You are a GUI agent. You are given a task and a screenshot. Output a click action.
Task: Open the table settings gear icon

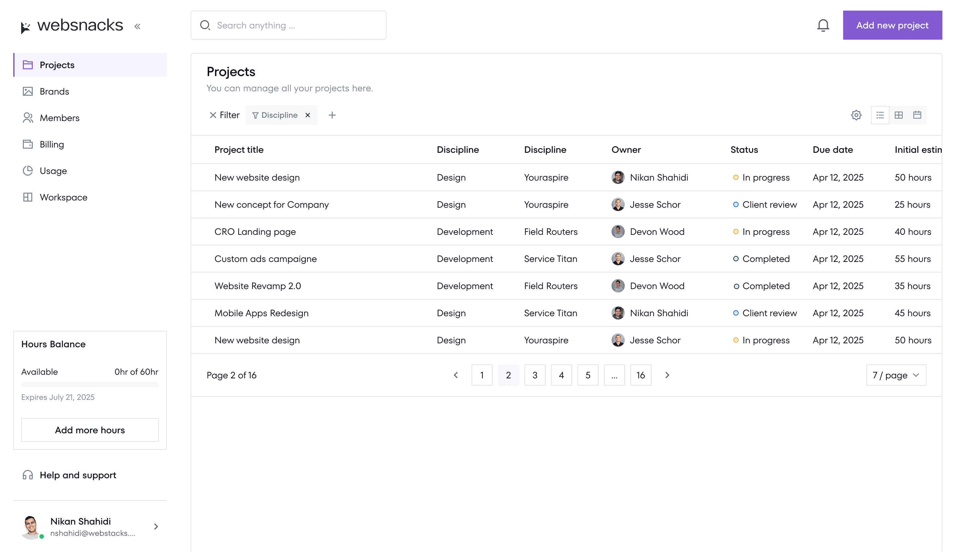click(x=856, y=115)
